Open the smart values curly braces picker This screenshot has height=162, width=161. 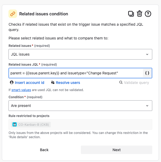[x=147, y=73]
